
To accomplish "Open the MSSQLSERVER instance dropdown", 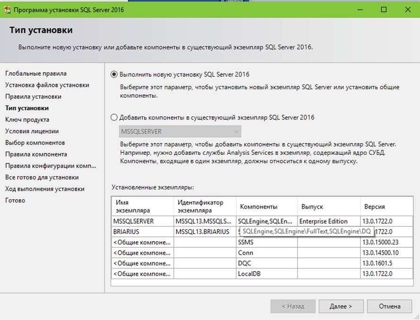I will tap(180, 132).
